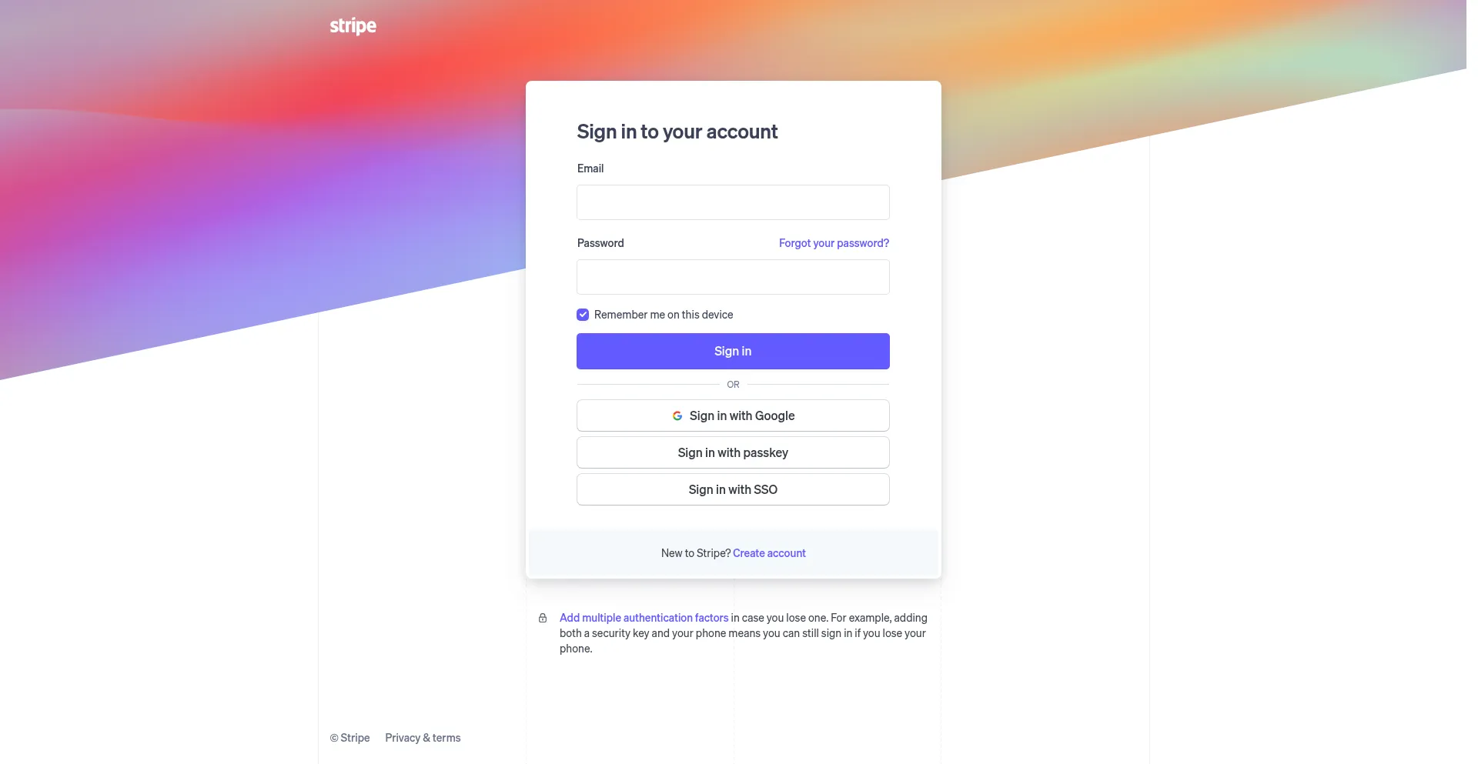Click the padlock icon beside authentication tip
1478x764 pixels.
543,618
